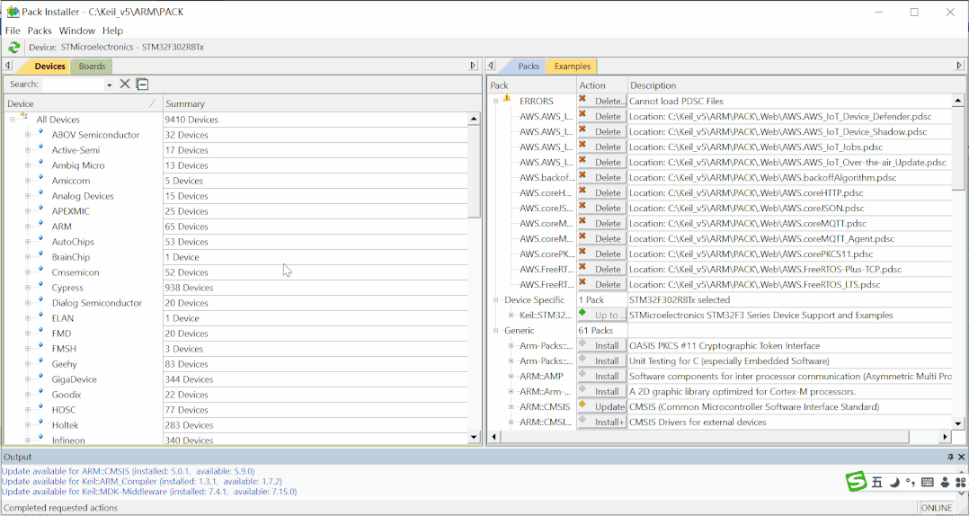Click the right arrow at the end of Devices tab bar
Image resolution: width=969 pixels, height=516 pixels.
474,66
